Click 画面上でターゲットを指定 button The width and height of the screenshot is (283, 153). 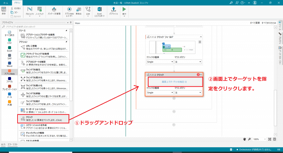(x=174, y=82)
